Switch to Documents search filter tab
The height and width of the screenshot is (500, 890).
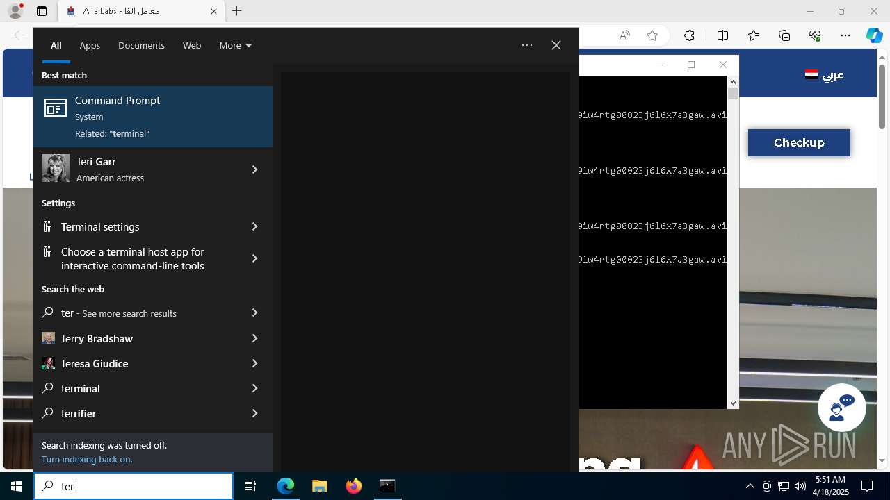[x=141, y=45]
